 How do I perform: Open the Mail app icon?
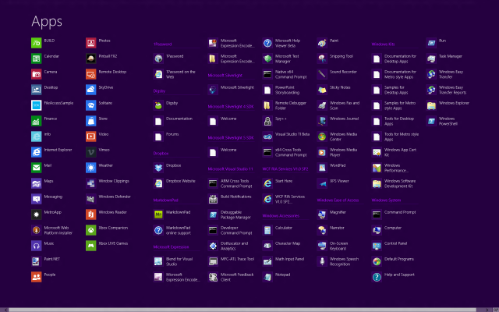[37, 168]
